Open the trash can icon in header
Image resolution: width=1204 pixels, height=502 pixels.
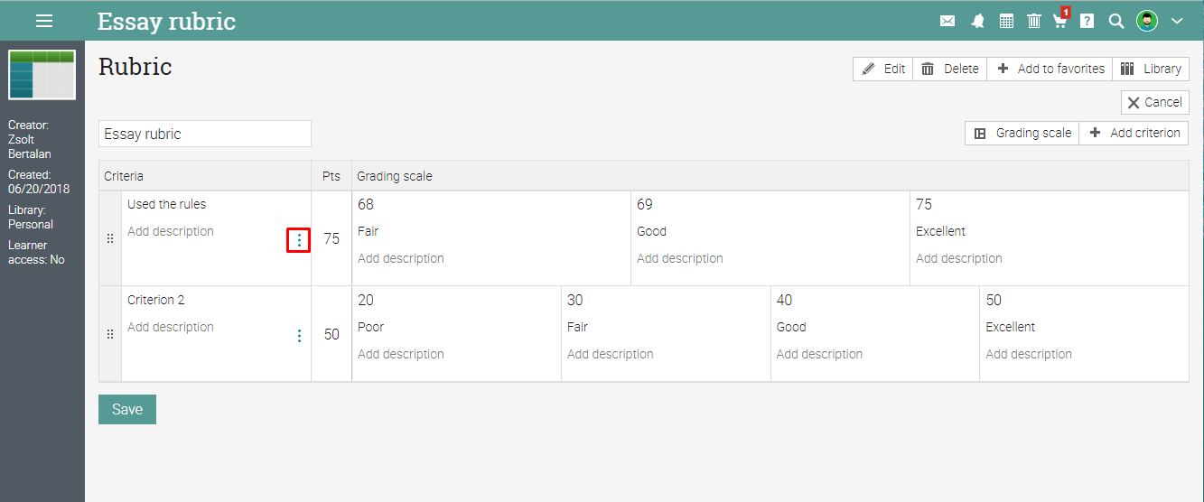[1034, 21]
